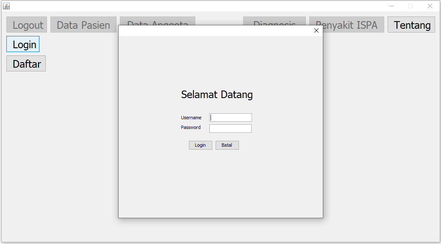Select the Diagnosis button

274,21
